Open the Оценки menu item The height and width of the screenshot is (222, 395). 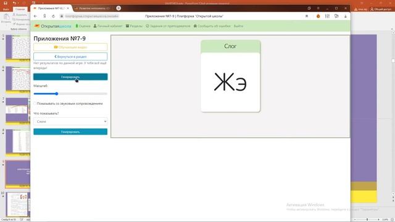[83, 26]
